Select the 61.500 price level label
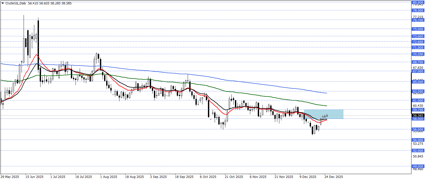 click(418, 100)
